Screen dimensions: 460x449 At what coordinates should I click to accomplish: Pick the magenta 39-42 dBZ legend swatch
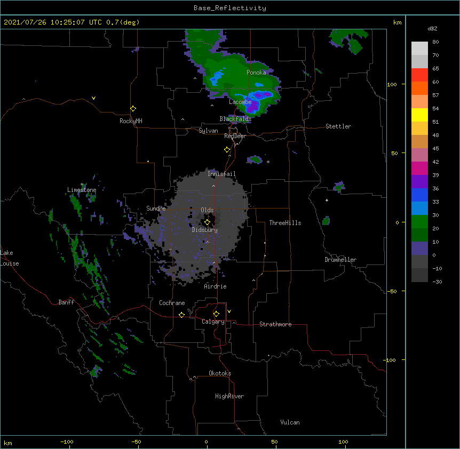419,168
